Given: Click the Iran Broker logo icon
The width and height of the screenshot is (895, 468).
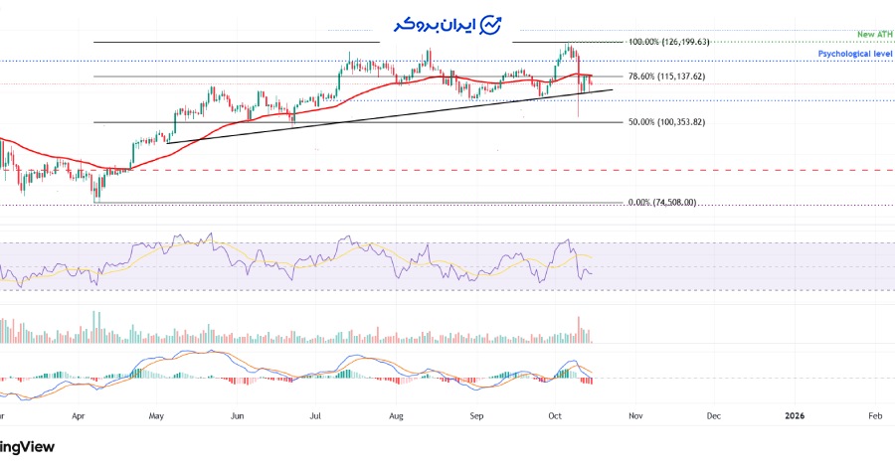Looking at the screenshot, I should tap(492, 25).
